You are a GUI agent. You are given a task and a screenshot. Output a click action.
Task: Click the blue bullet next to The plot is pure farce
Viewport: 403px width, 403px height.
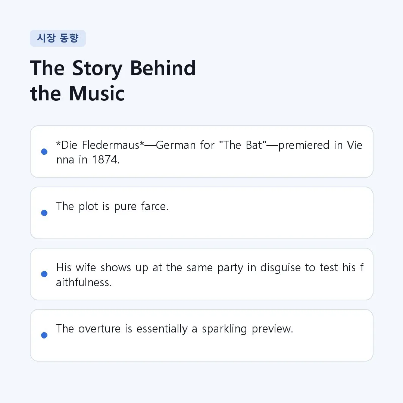click(44, 213)
